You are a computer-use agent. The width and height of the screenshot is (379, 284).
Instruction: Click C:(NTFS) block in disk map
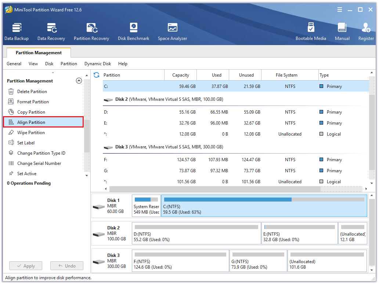pos(264,206)
